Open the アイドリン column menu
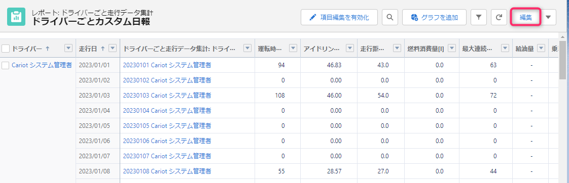The height and width of the screenshot is (183, 569). point(350,48)
